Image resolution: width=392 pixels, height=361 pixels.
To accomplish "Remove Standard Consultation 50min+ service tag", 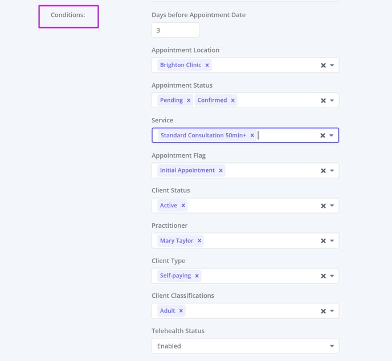I will (252, 136).
